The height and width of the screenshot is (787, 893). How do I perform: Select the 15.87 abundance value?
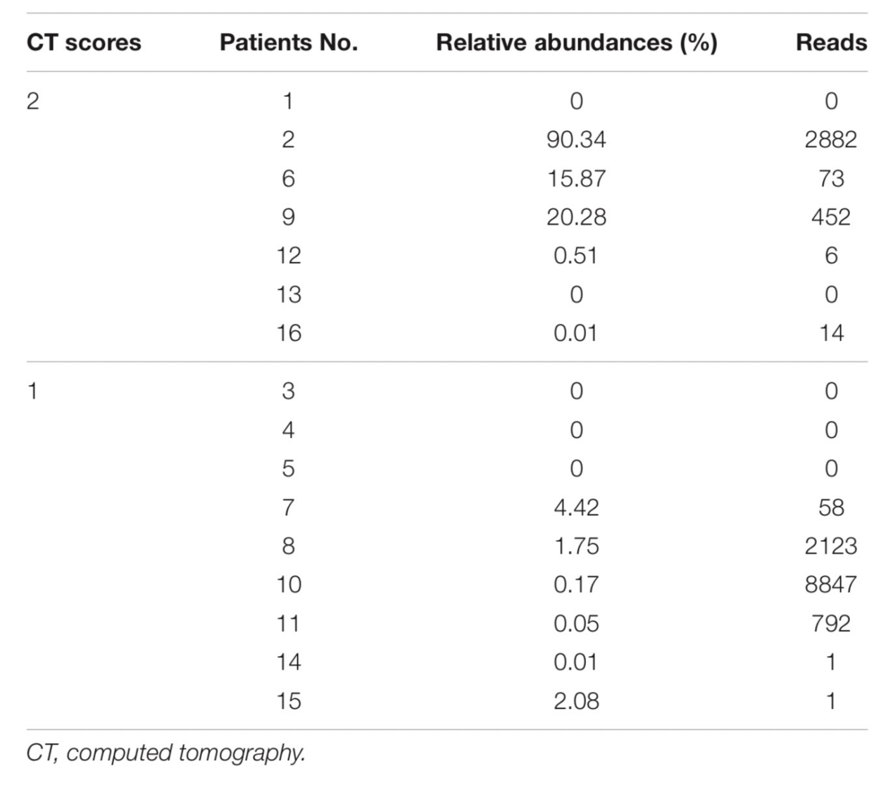click(x=576, y=178)
